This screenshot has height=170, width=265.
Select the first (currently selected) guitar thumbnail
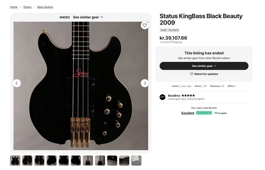(15, 161)
